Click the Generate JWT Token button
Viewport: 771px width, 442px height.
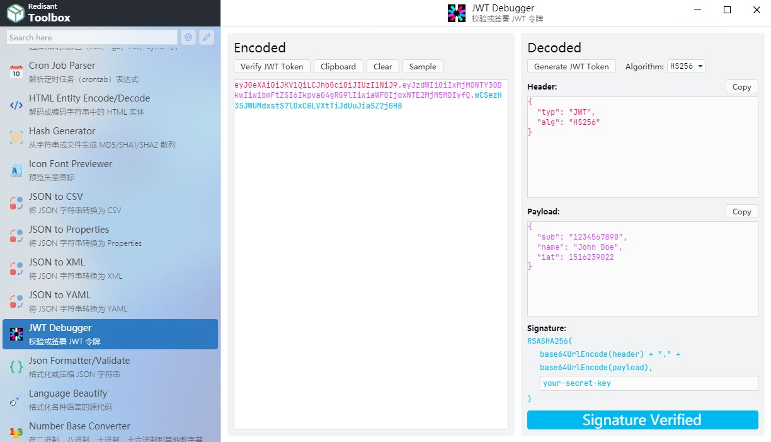pos(571,66)
